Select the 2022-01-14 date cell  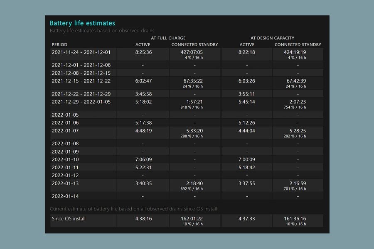pyautogui.click(x=65, y=196)
